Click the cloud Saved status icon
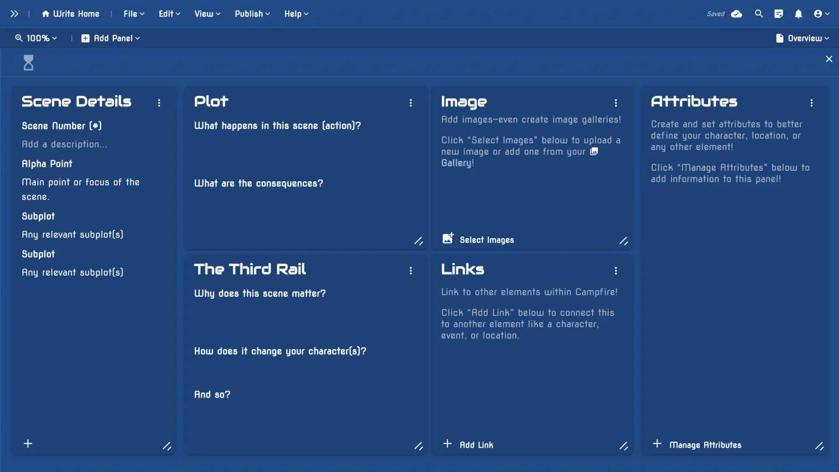 (x=736, y=13)
